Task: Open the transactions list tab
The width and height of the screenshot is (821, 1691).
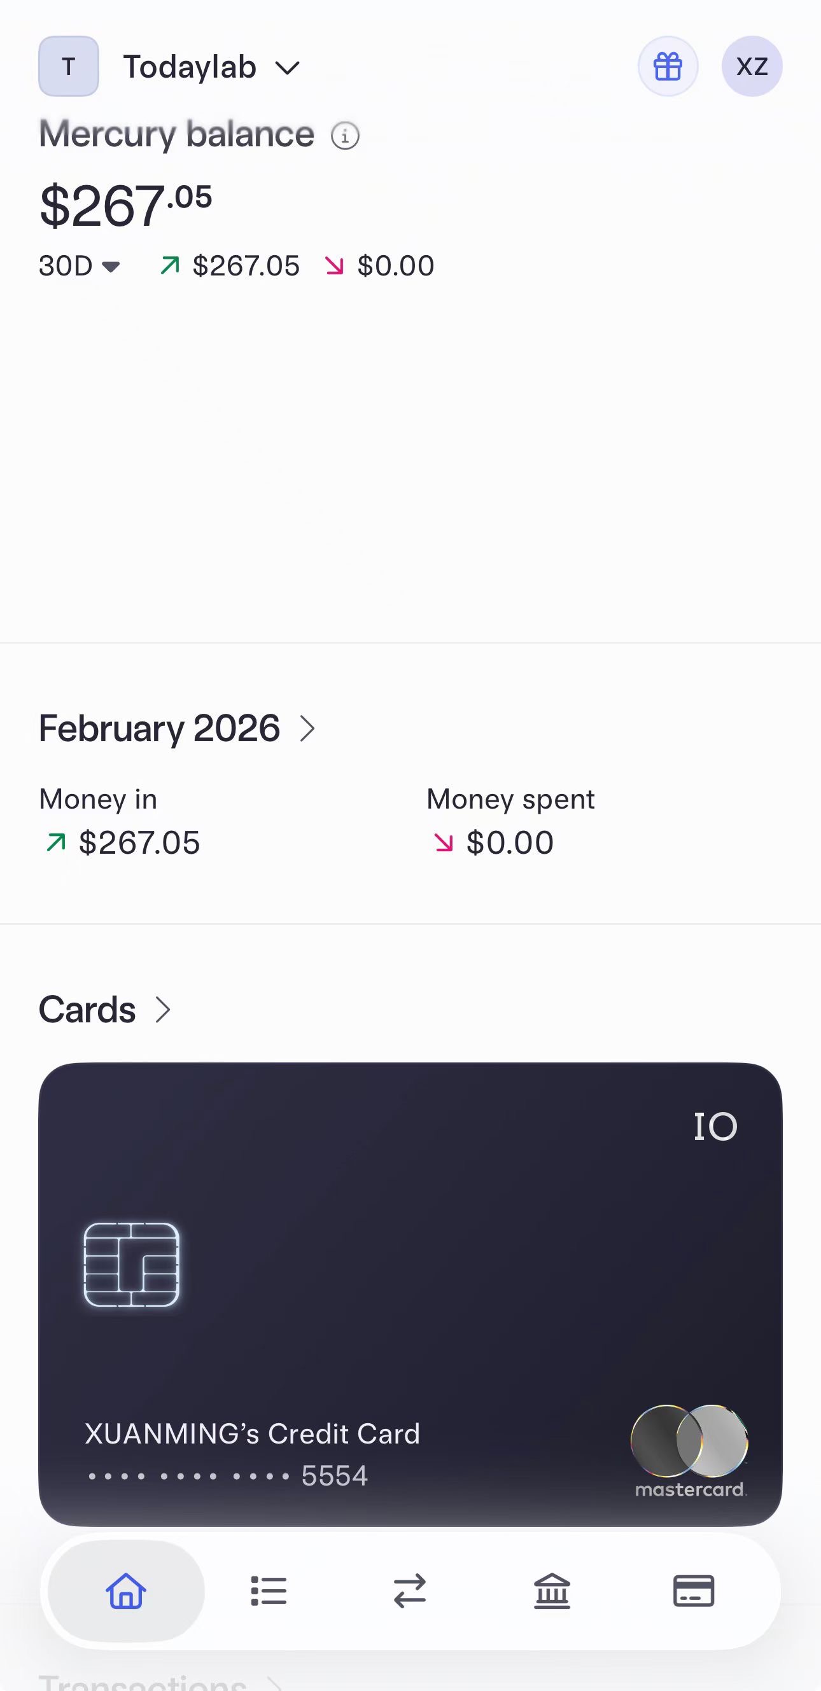Action: (269, 1590)
